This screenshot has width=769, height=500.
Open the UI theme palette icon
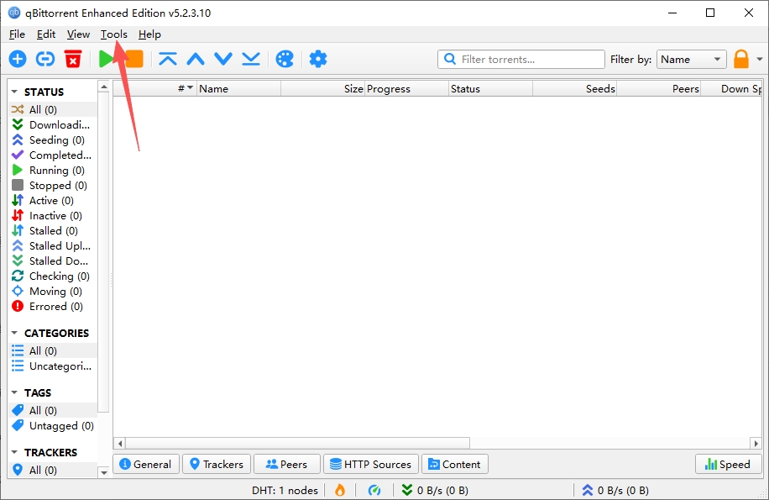coord(285,60)
